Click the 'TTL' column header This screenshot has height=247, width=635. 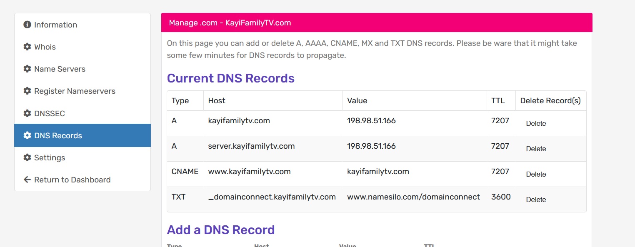click(498, 101)
